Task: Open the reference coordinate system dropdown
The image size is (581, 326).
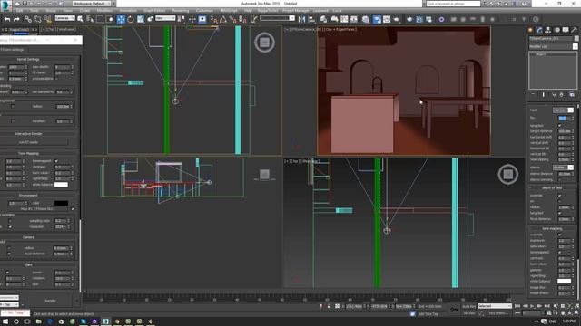Action: click(165, 18)
